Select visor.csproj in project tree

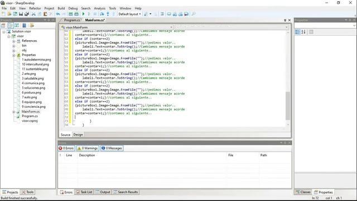(30, 121)
